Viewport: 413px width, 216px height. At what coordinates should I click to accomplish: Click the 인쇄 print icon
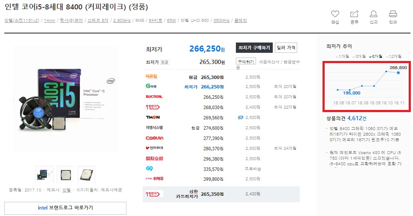(x=393, y=14)
